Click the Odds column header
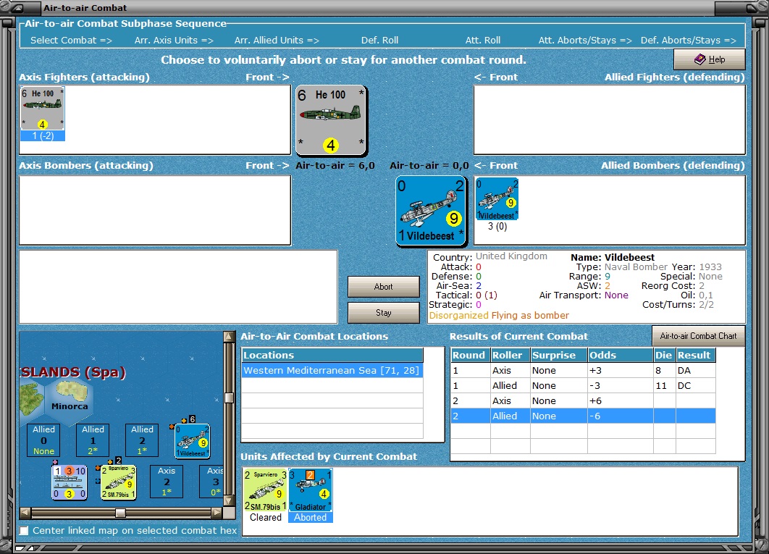This screenshot has height=554, width=769. coord(621,355)
